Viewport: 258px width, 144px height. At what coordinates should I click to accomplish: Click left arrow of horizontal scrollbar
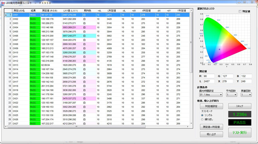coord(6,126)
